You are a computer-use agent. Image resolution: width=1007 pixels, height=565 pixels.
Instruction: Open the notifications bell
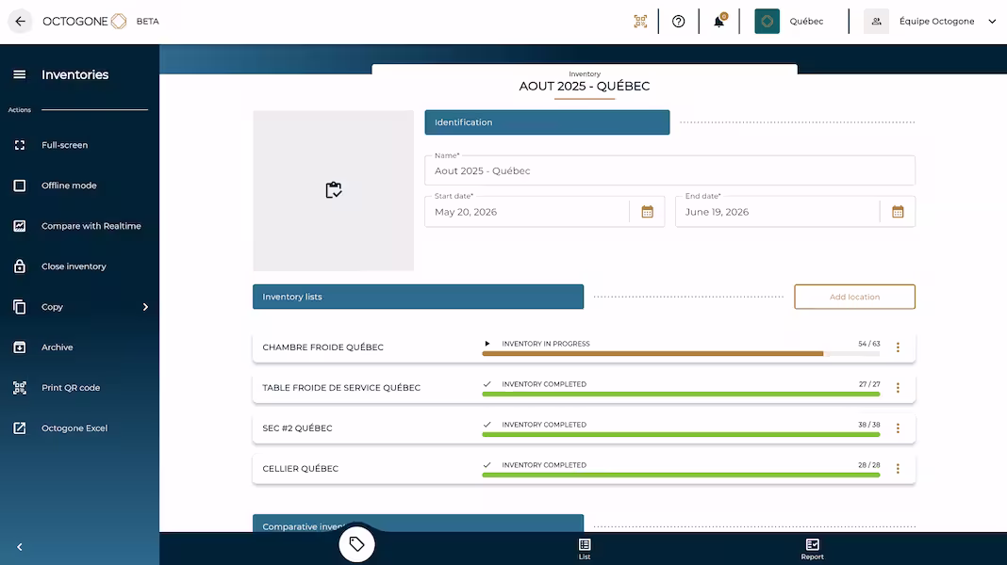718,22
